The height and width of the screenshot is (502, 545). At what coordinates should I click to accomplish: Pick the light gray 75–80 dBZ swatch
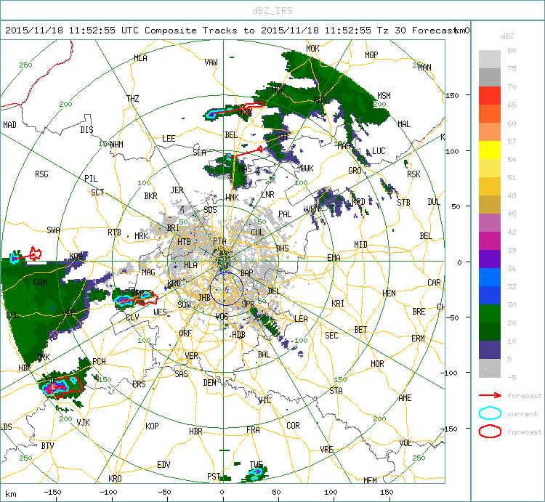click(490, 59)
